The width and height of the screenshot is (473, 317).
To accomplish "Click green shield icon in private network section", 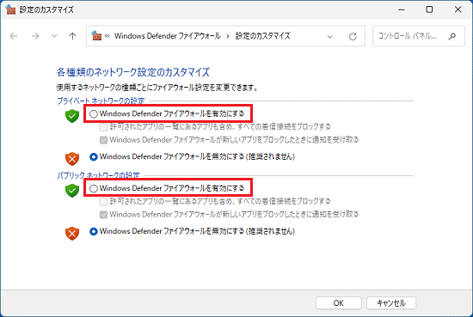I will tap(72, 116).
